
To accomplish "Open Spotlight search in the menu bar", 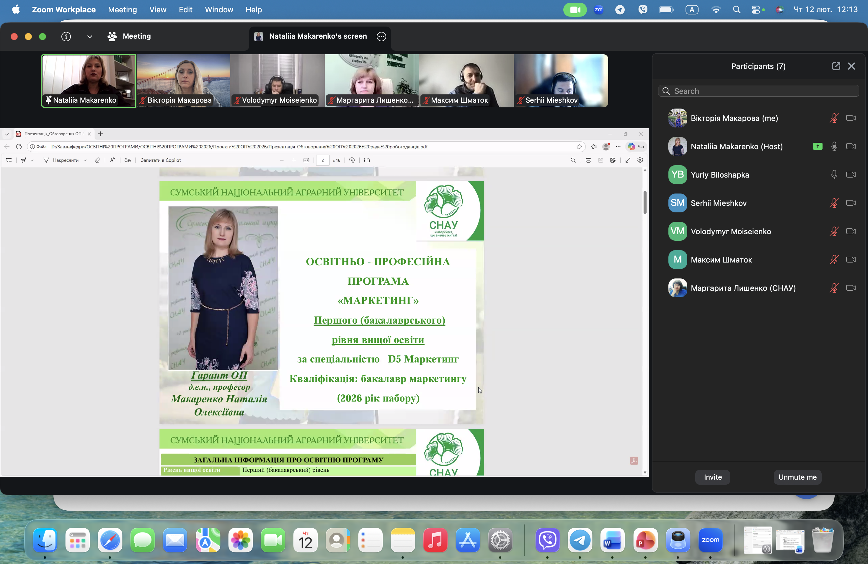I will tap(736, 10).
